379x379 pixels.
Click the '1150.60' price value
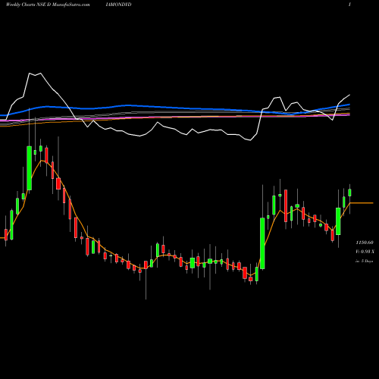[365, 243]
